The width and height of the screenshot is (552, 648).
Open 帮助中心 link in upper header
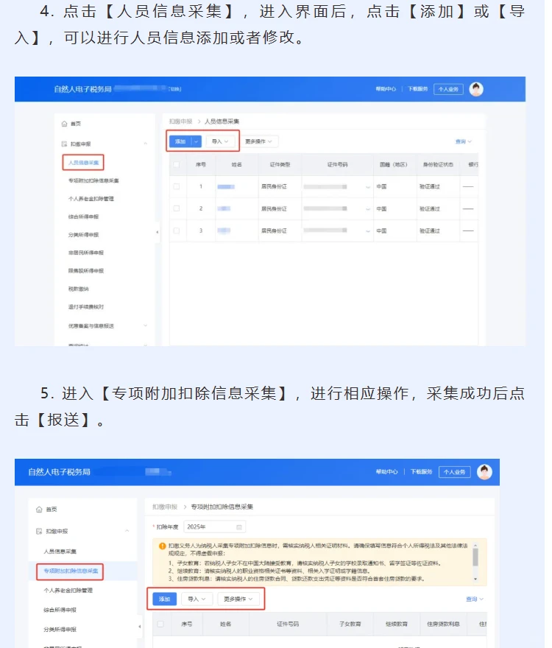point(386,89)
